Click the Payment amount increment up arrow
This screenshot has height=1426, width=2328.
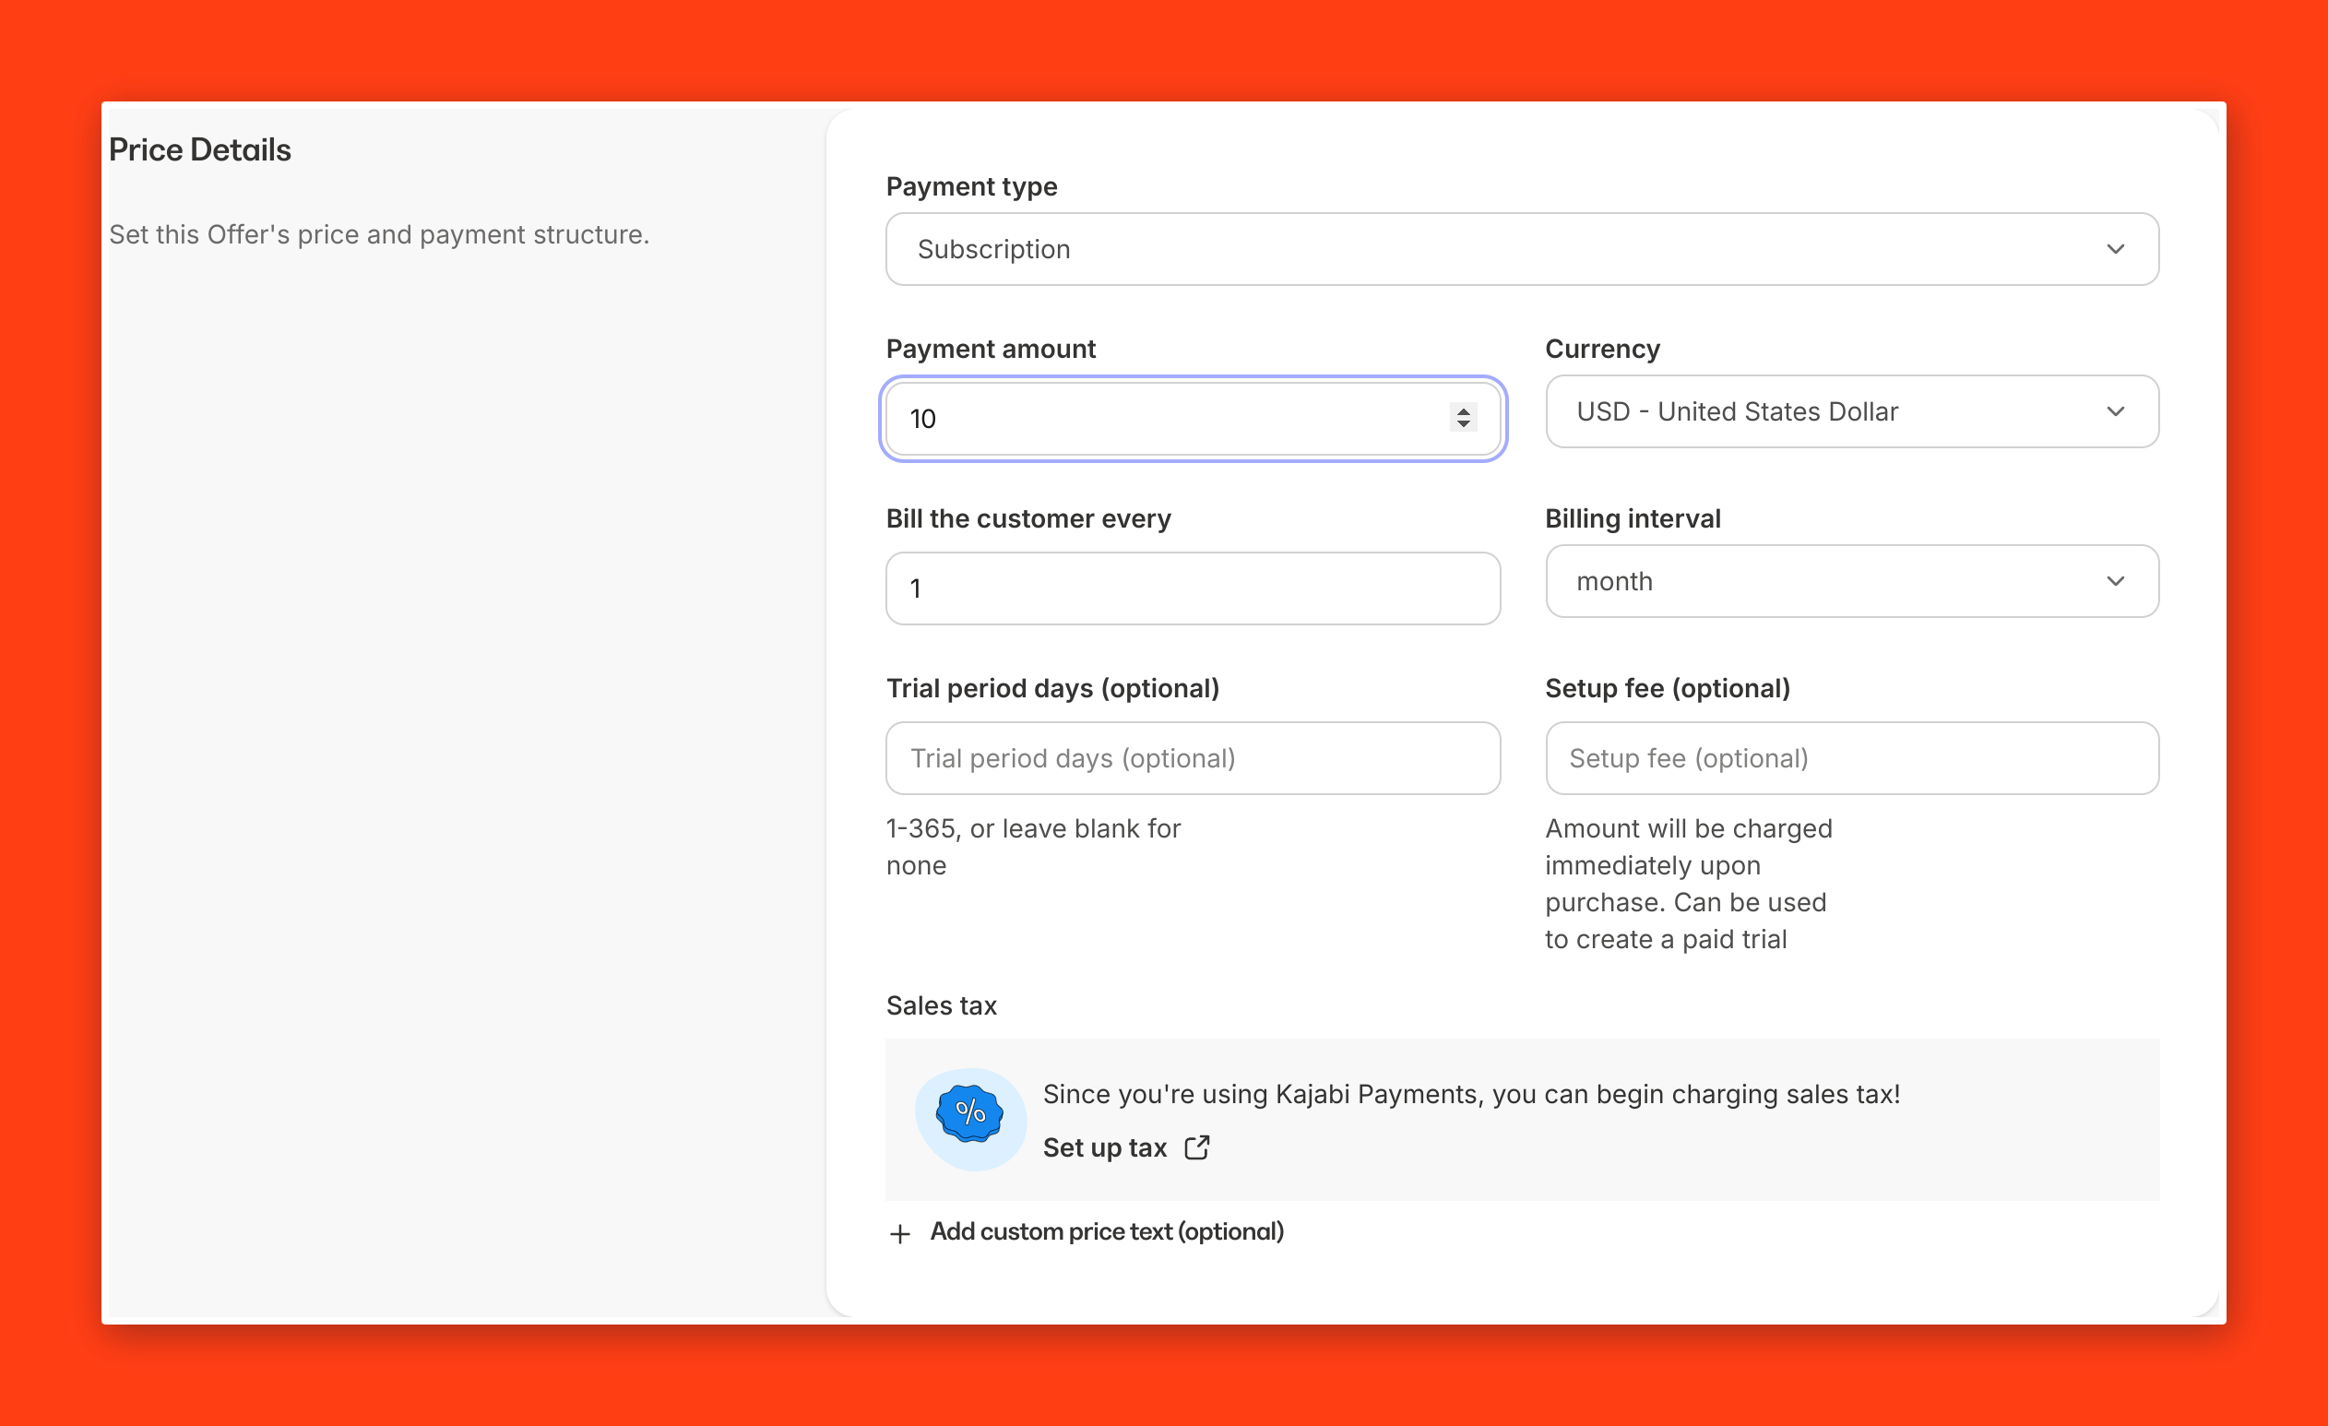click(x=1464, y=411)
